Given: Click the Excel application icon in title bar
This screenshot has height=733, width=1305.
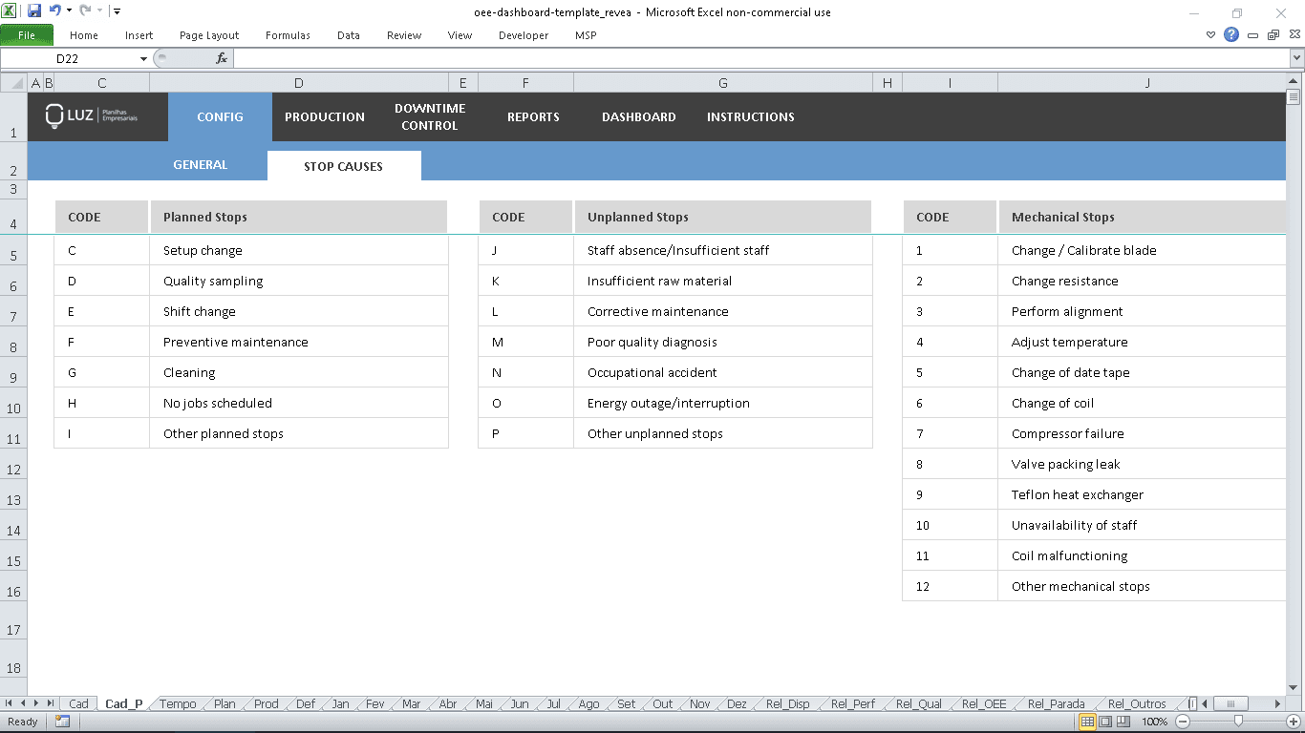Looking at the screenshot, I should [11, 10].
